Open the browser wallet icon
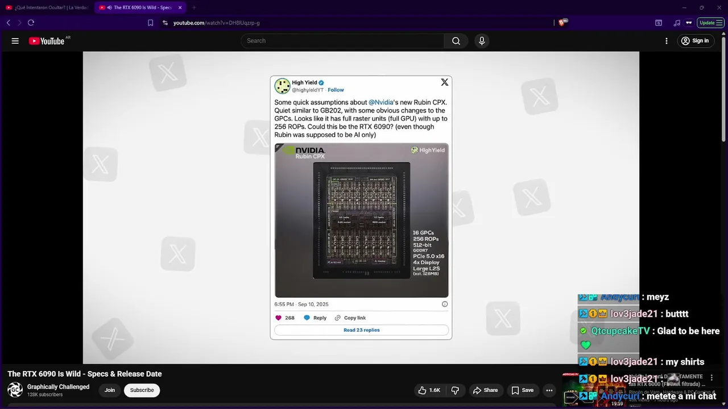Viewport: 728px width, 409px height. coord(659,23)
